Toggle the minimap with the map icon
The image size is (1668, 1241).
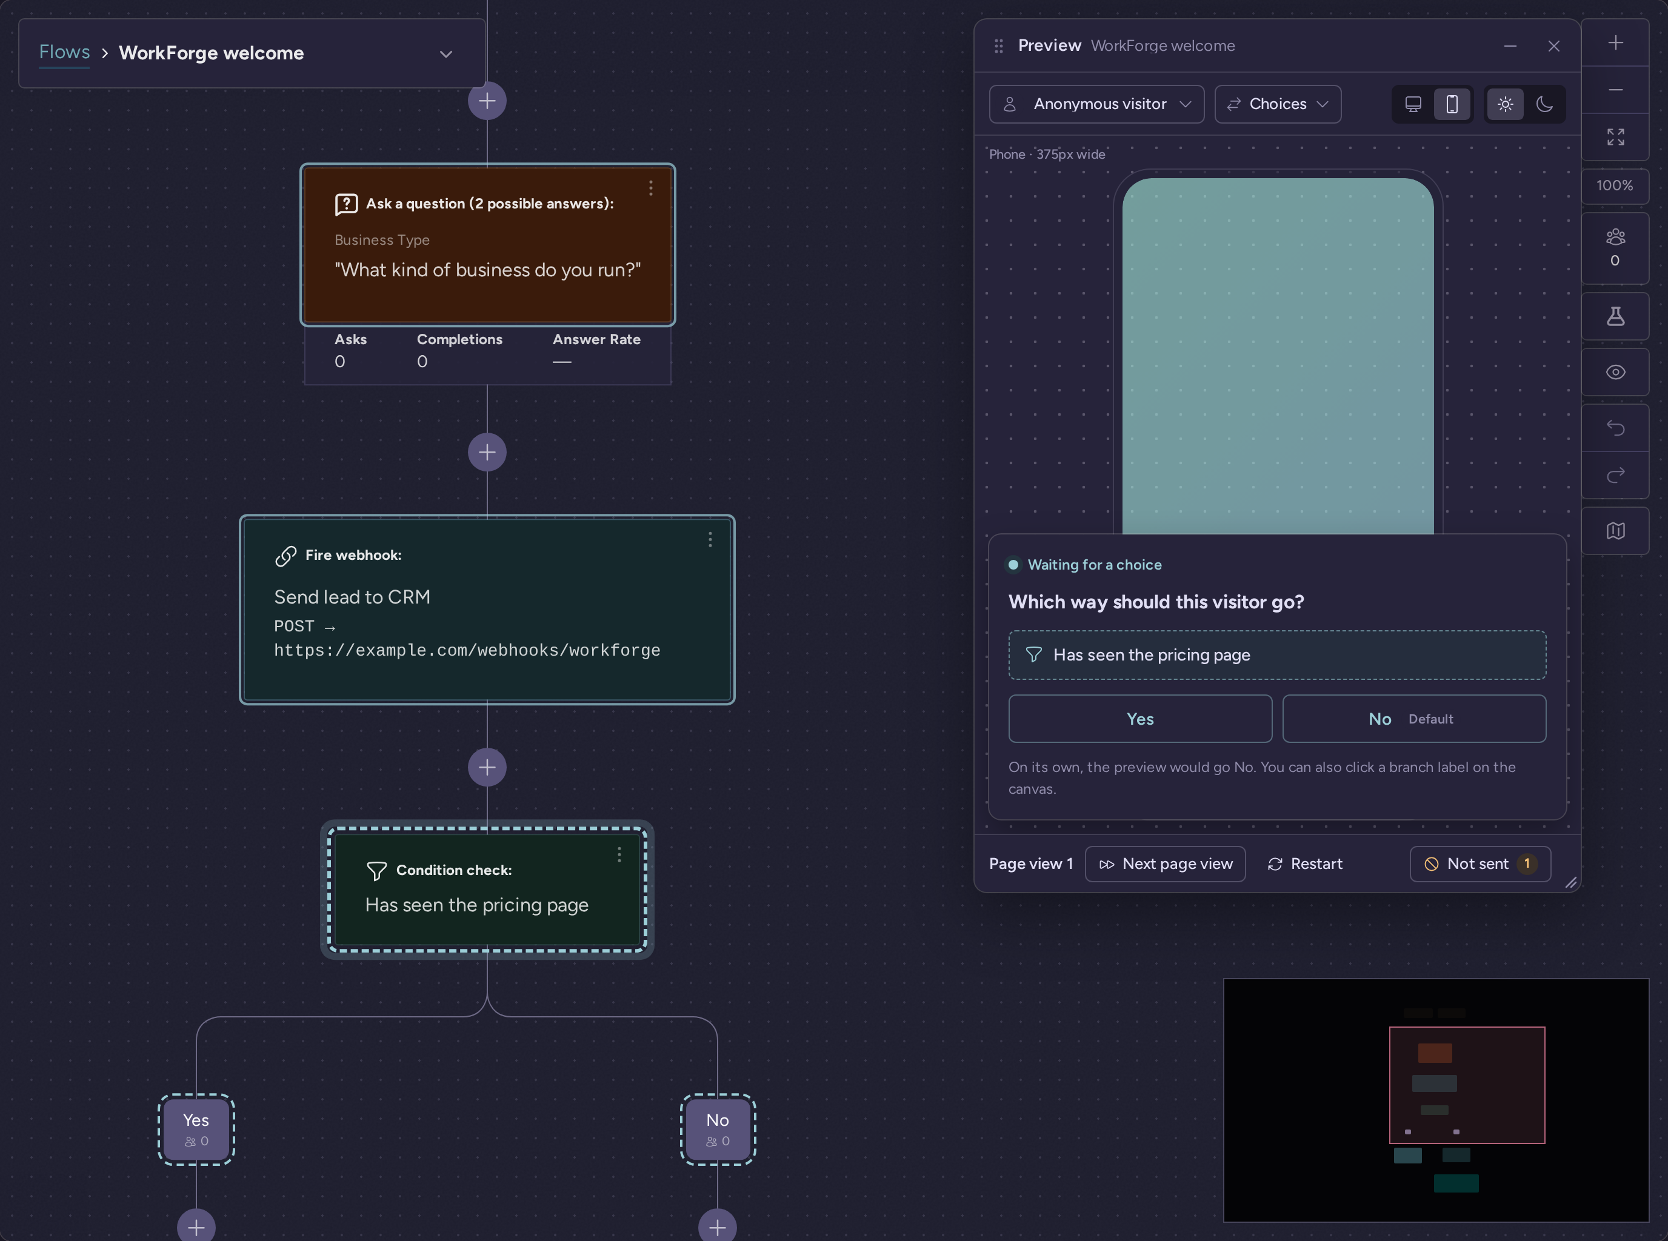tap(1615, 531)
